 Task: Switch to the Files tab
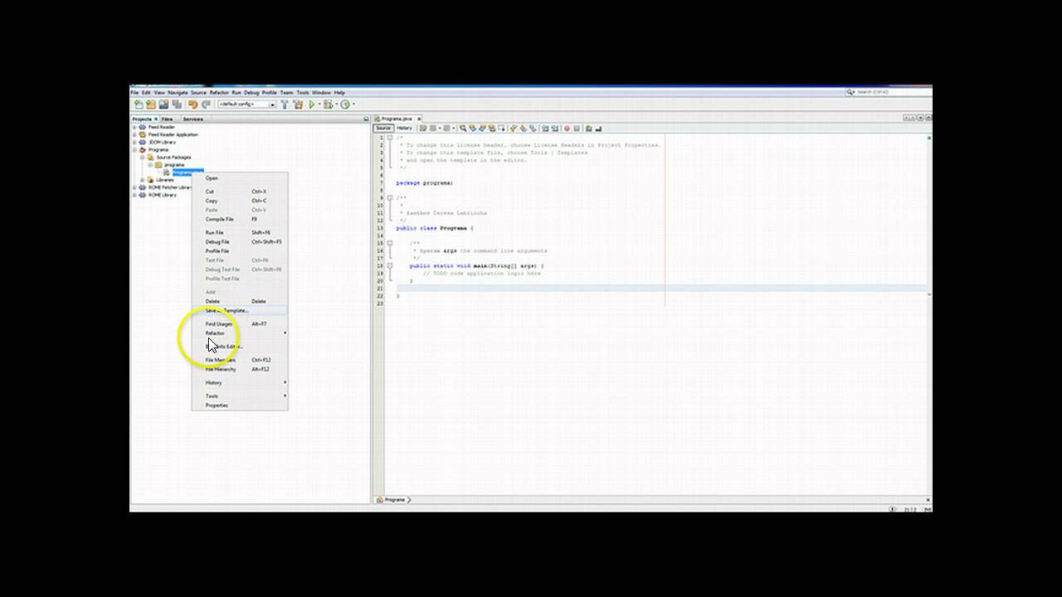(167, 119)
